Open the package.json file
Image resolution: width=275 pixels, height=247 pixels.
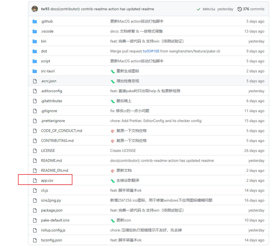click(52, 210)
